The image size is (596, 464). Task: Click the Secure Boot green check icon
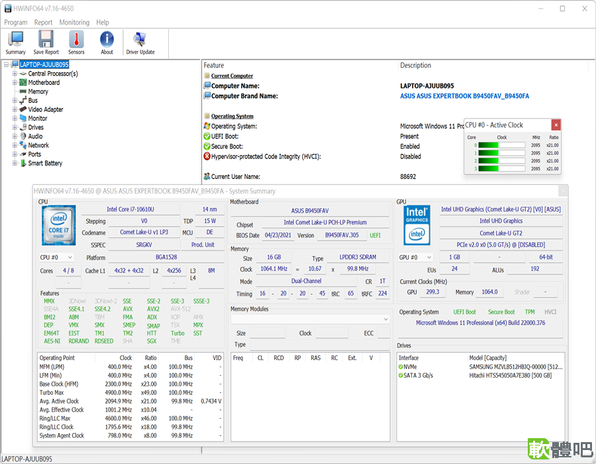[x=207, y=146]
